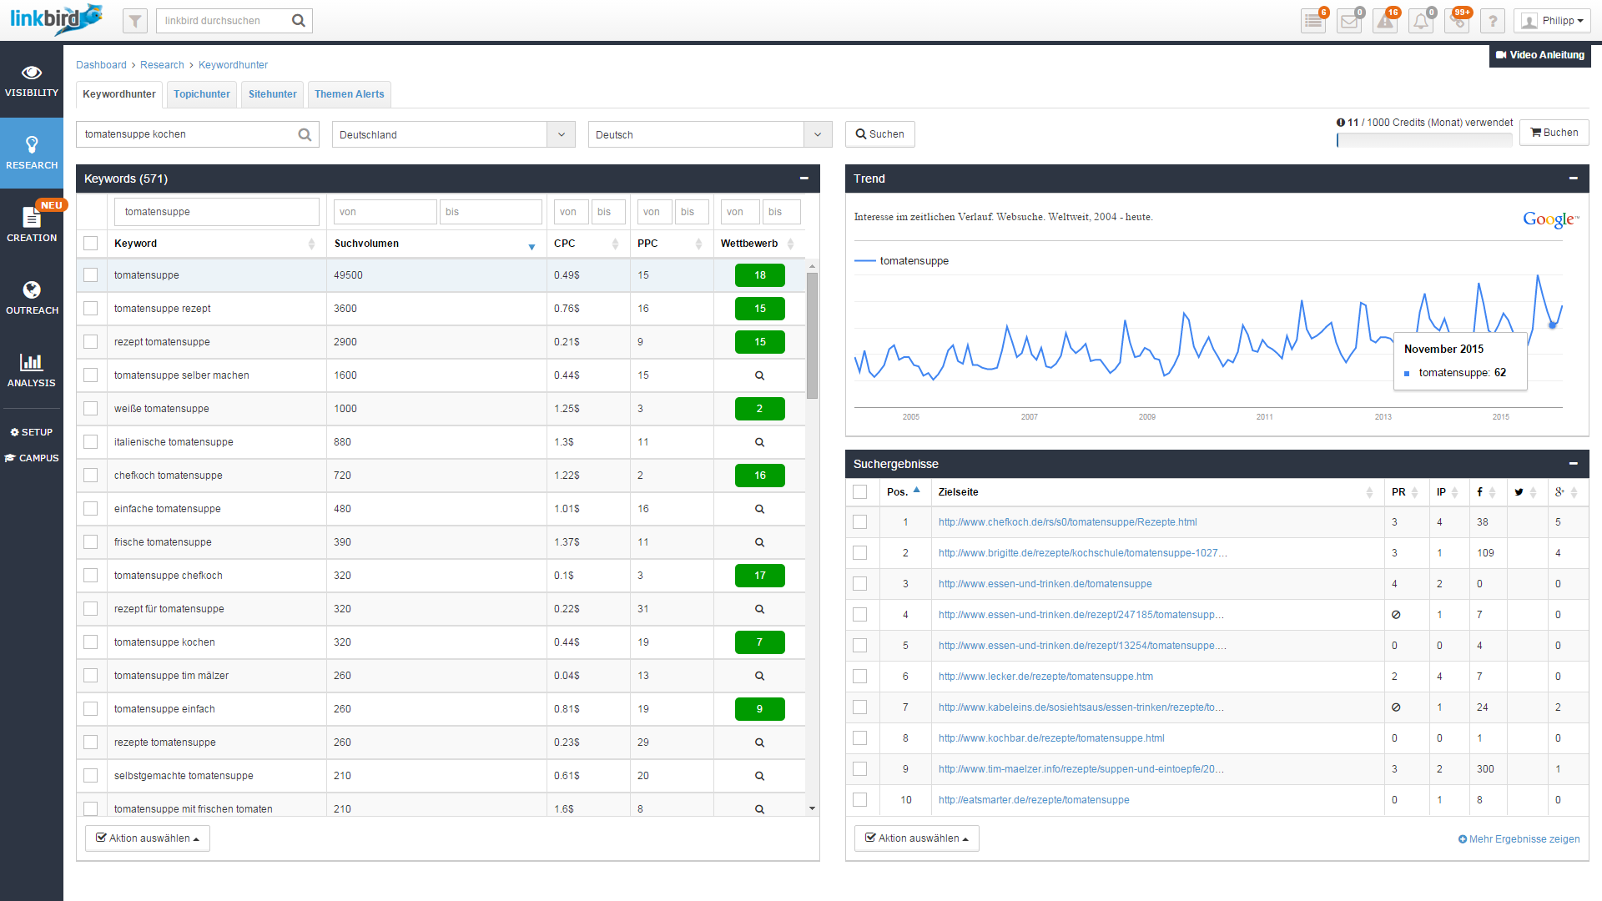Open the help question mark icon
1602x901 pixels.
click(x=1493, y=20)
